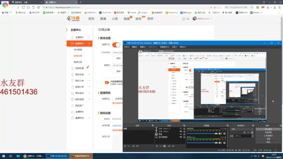Click the transition duration field
Viewport: 283px width, 159px height.
[243, 136]
